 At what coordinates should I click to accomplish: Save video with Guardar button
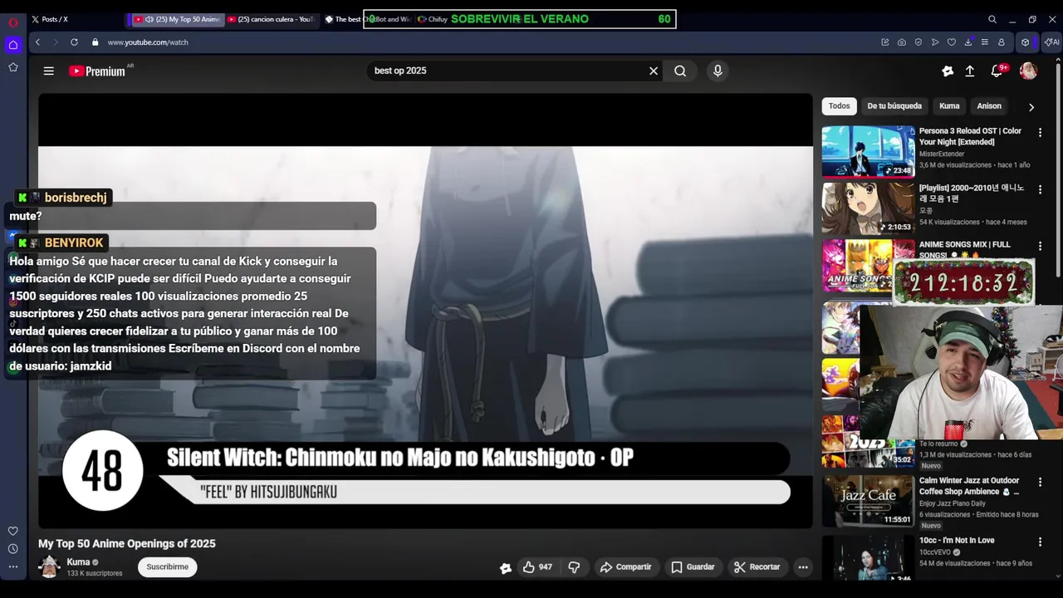pyautogui.click(x=693, y=567)
